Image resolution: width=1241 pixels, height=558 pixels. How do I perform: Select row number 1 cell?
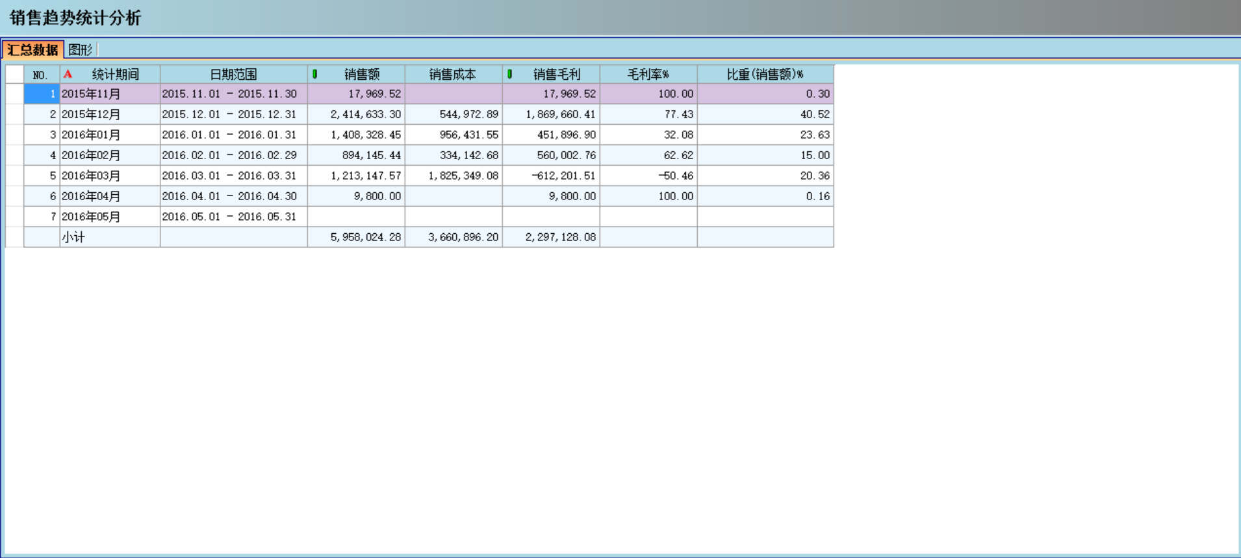tap(42, 94)
